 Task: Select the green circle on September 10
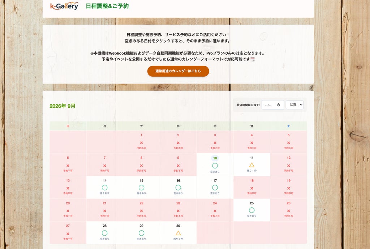pyautogui.click(x=215, y=166)
